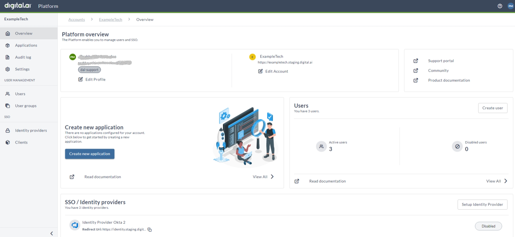Click the Disabled users icon
515x237 pixels.
(x=457, y=146)
